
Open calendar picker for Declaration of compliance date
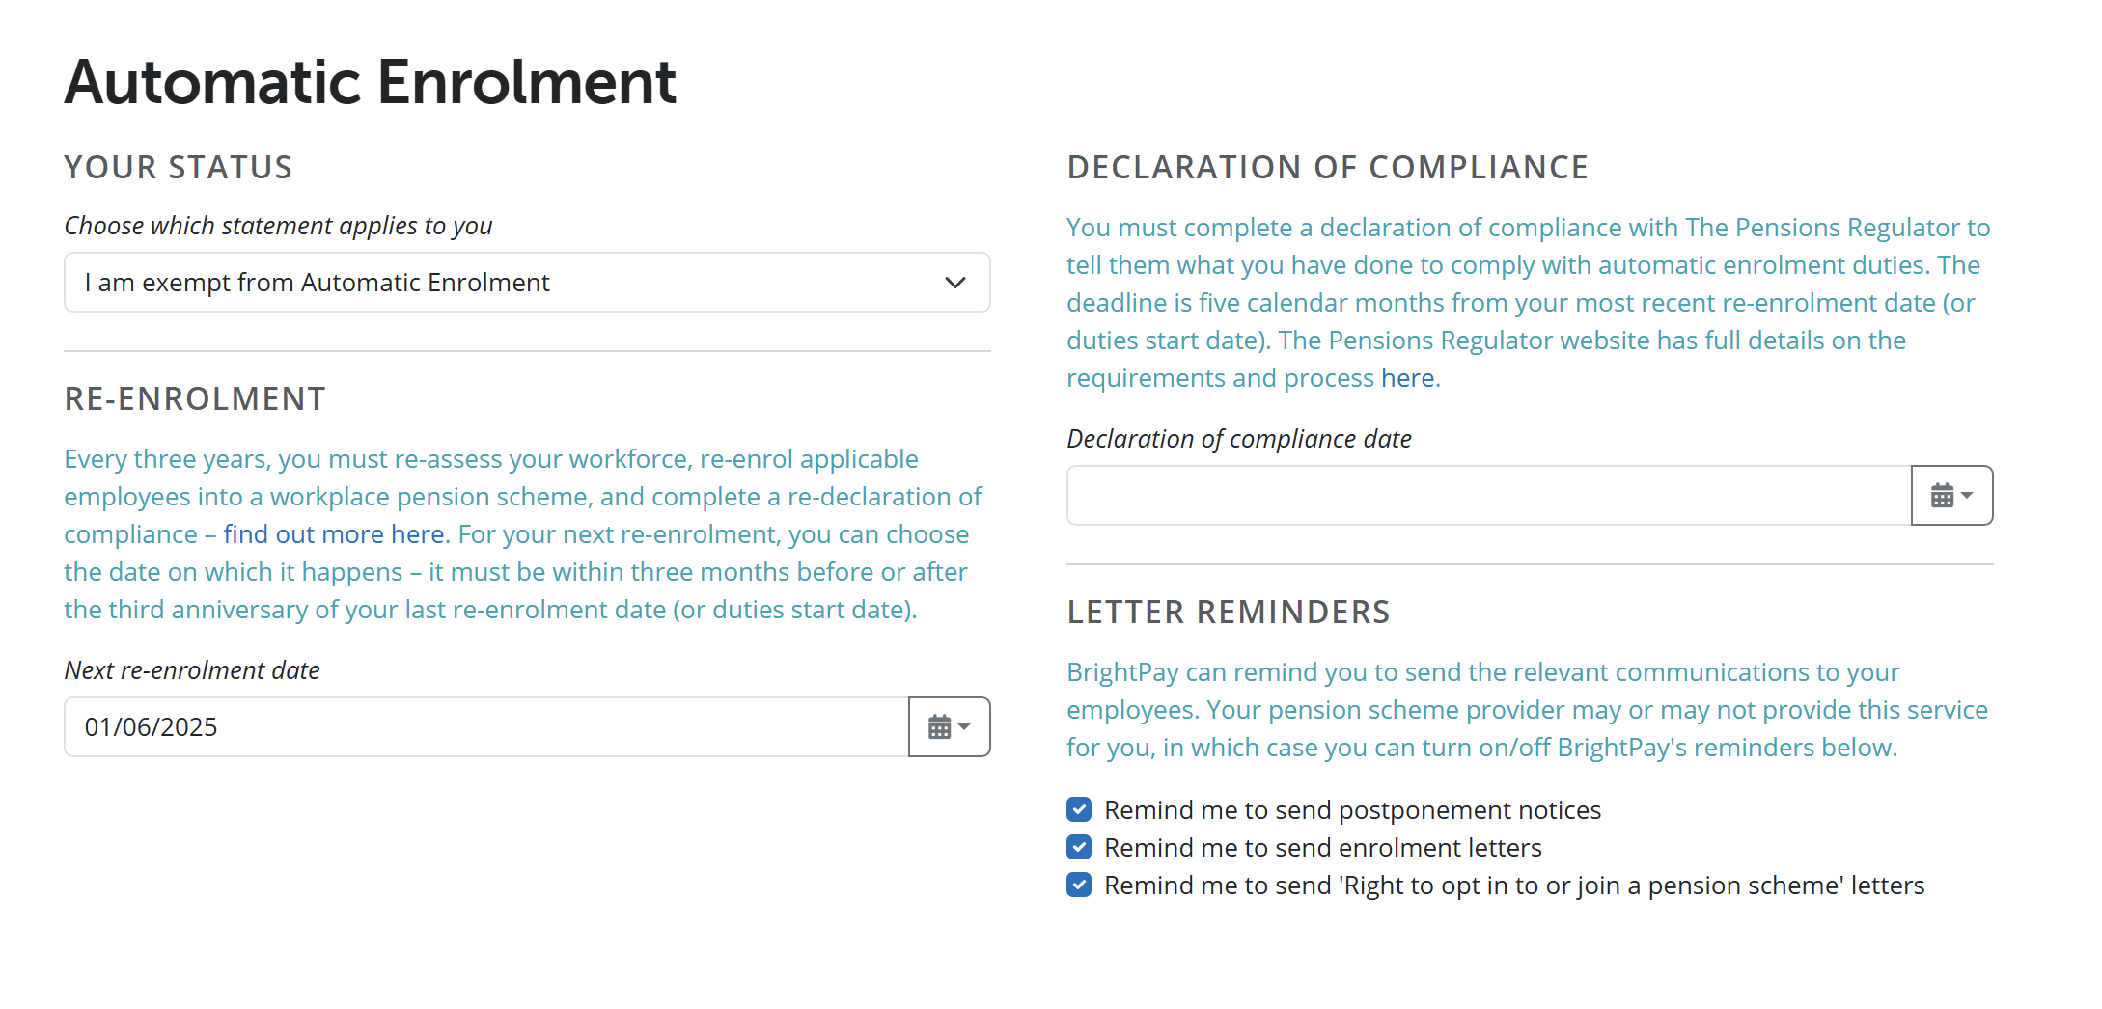pos(1951,495)
